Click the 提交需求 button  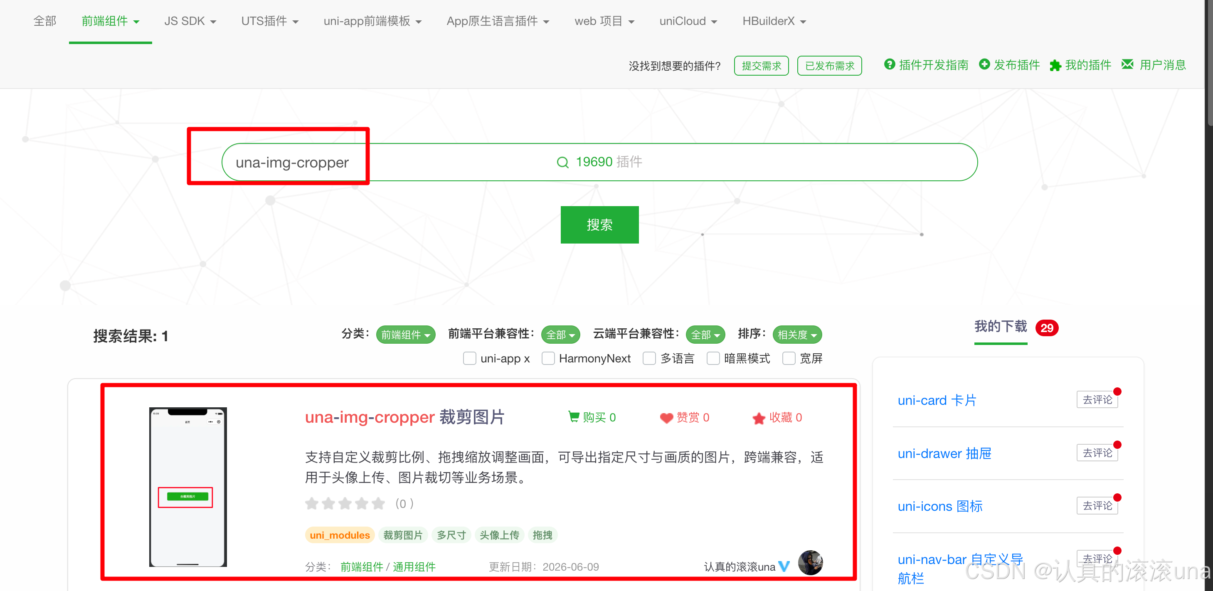pyautogui.click(x=762, y=65)
